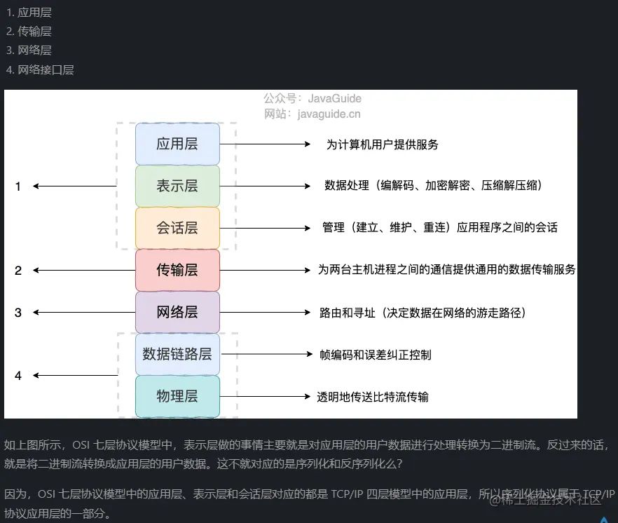Click the text "透明地传送比特流传输"

pyautogui.click(x=373, y=398)
